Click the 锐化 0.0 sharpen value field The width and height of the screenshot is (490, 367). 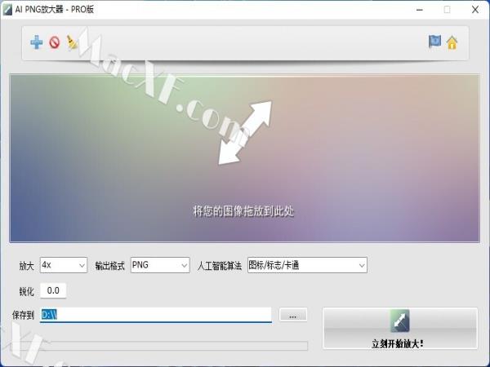(53, 290)
